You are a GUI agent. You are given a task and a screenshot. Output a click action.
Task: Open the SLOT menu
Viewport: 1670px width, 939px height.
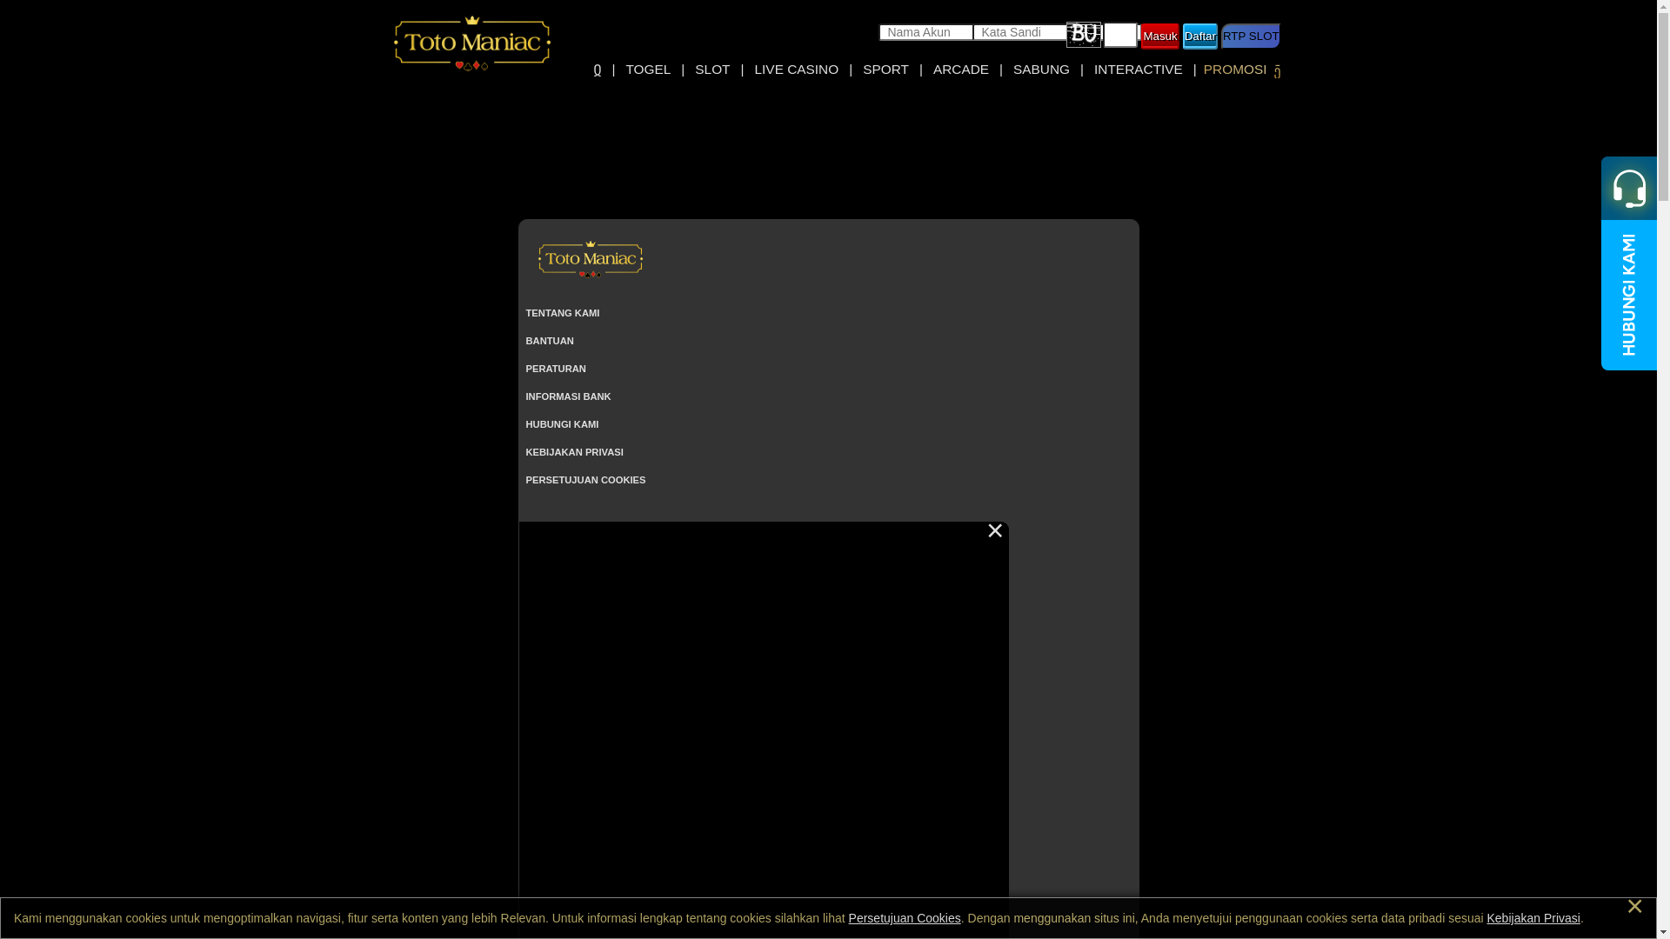712,70
